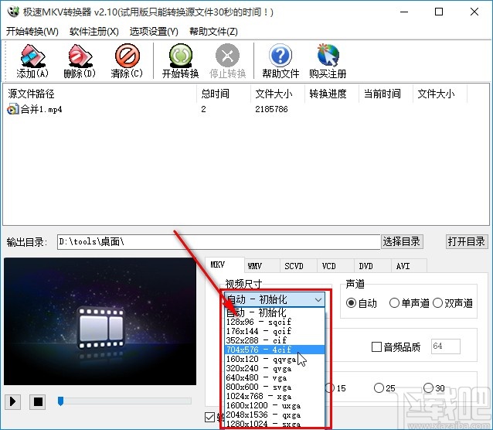Click the grey 停止转换 stop icon
Image resolution: width=493 pixels, height=430 pixels.
227,56
